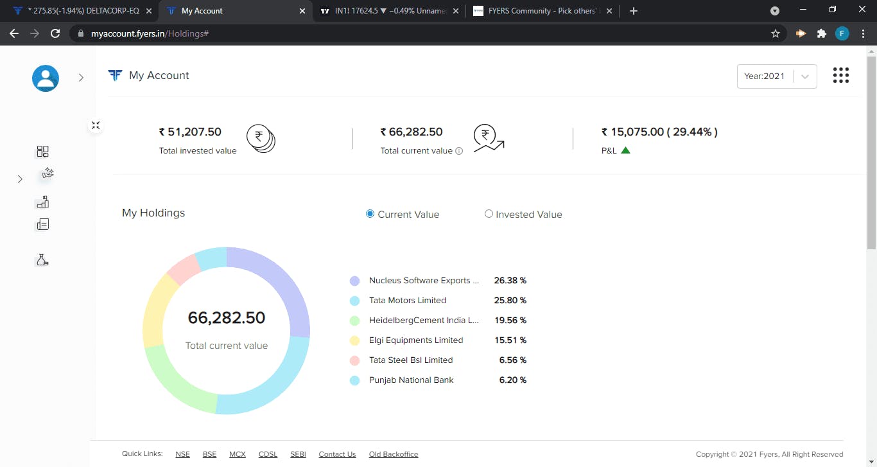Click the Nucleus Software Exports legend color dot
Viewport: 877px width, 467px height.
354,281
